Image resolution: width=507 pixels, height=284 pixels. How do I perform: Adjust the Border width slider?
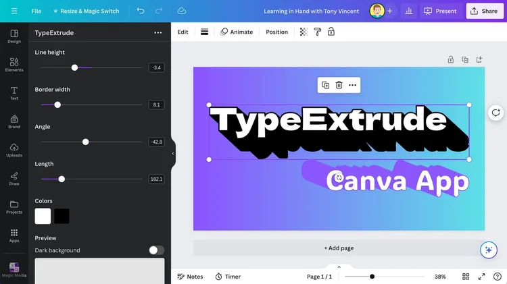click(57, 105)
